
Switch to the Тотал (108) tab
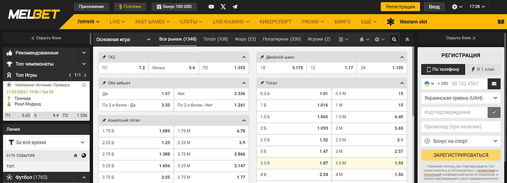click(216, 39)
